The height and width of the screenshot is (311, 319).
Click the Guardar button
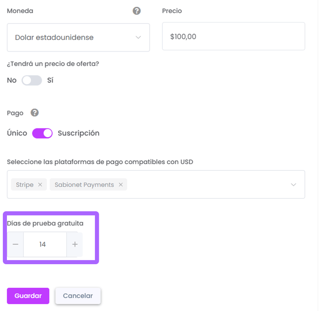pyautogui.click(x=28, y=296)
